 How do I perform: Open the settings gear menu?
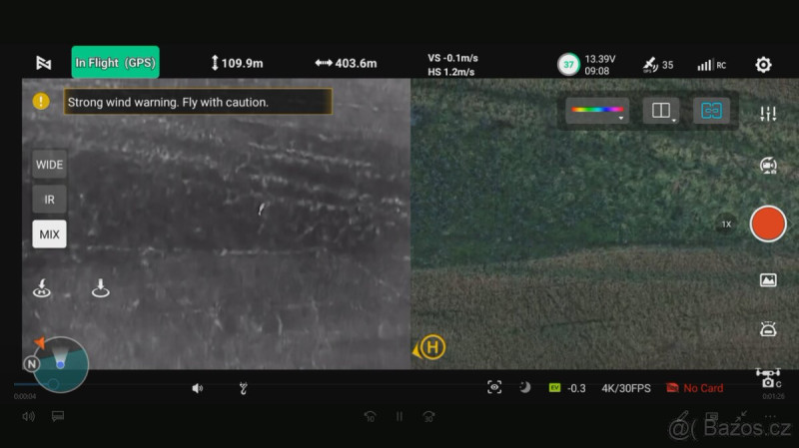(763, 65)
